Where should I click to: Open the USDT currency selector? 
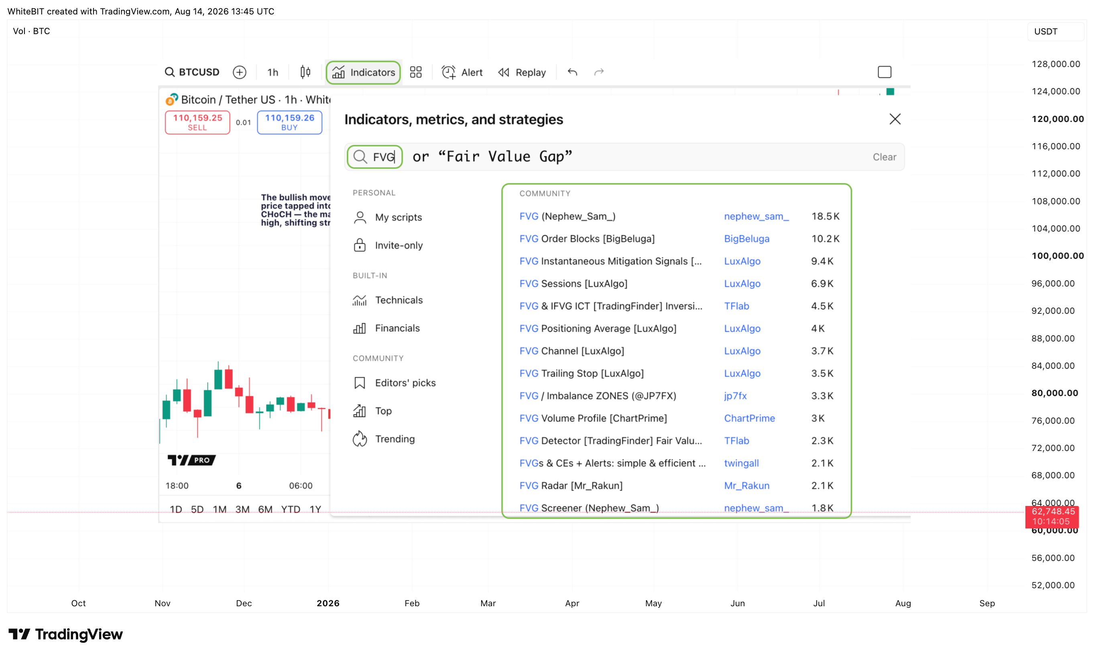point(1055,31)
